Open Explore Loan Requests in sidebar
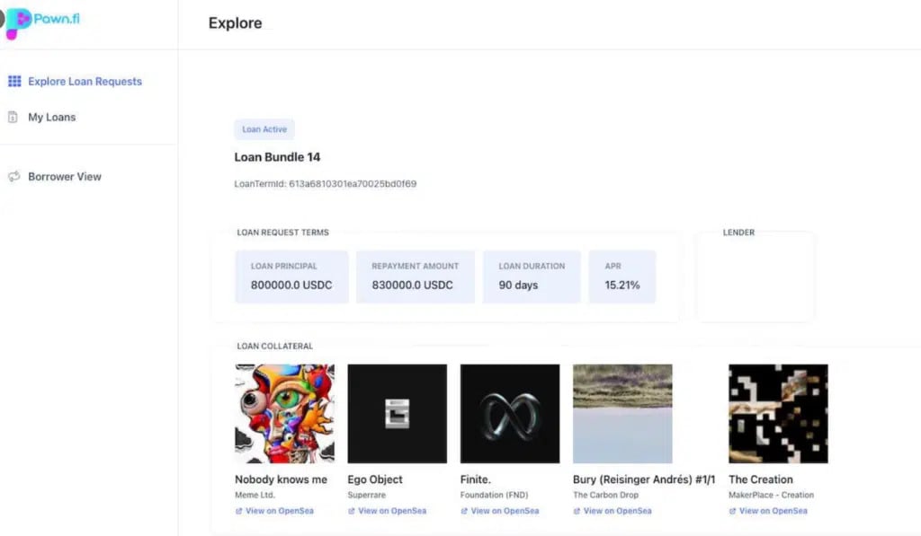This screenshot has height=536, width=921. (x=85, y=82)
